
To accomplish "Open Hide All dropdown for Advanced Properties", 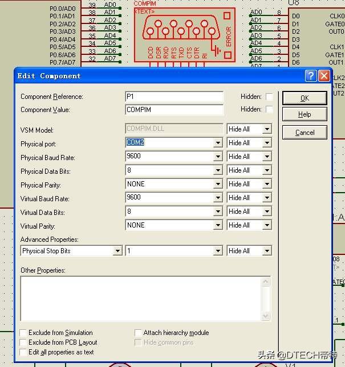I will (267, 251).
